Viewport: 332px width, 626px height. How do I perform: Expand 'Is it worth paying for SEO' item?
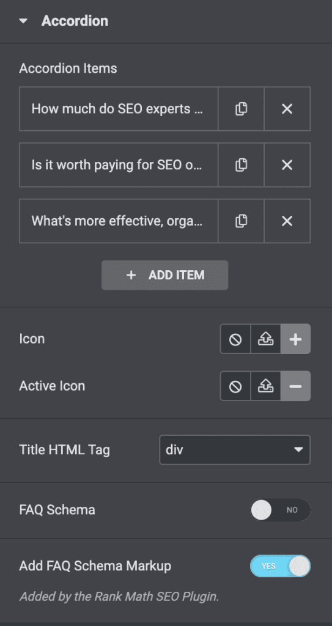(119, 165)
